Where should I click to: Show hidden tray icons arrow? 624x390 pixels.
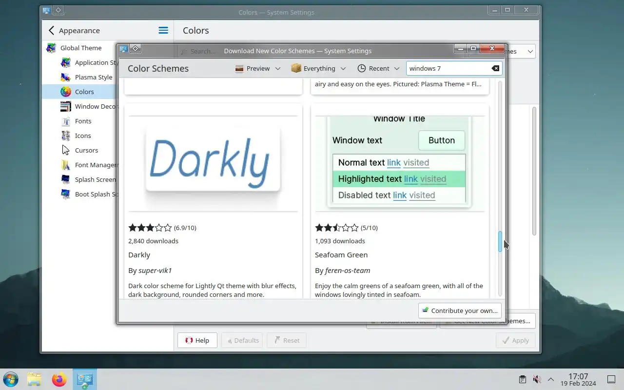tap(551, 379)
